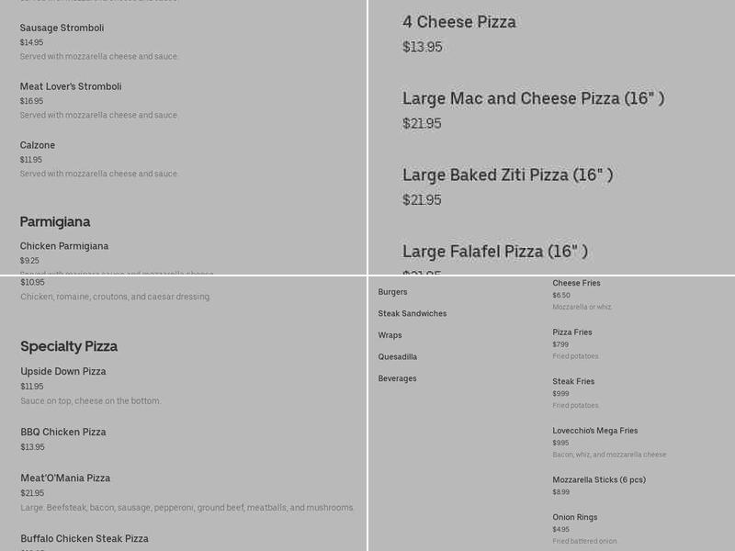Select the 4 Cheese Pizza
735x551 pixels.
[458, 22]
